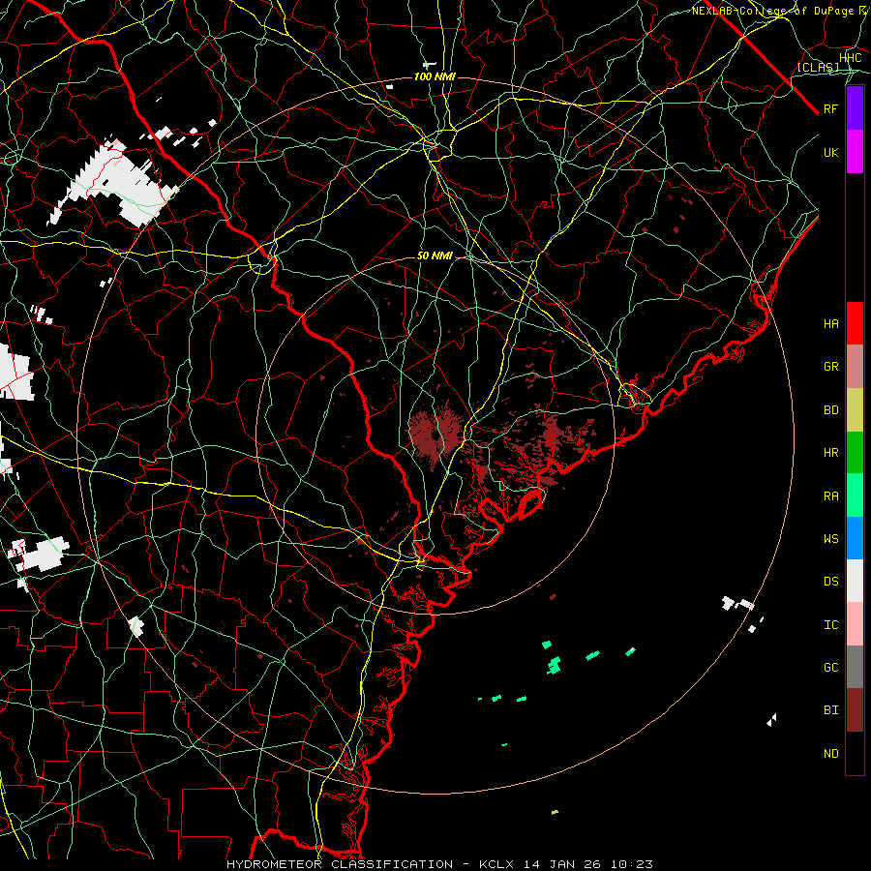This screenshot has width=871, height=871.
Task: Click the UK magenta legend swatch
Action: [855, 152]
